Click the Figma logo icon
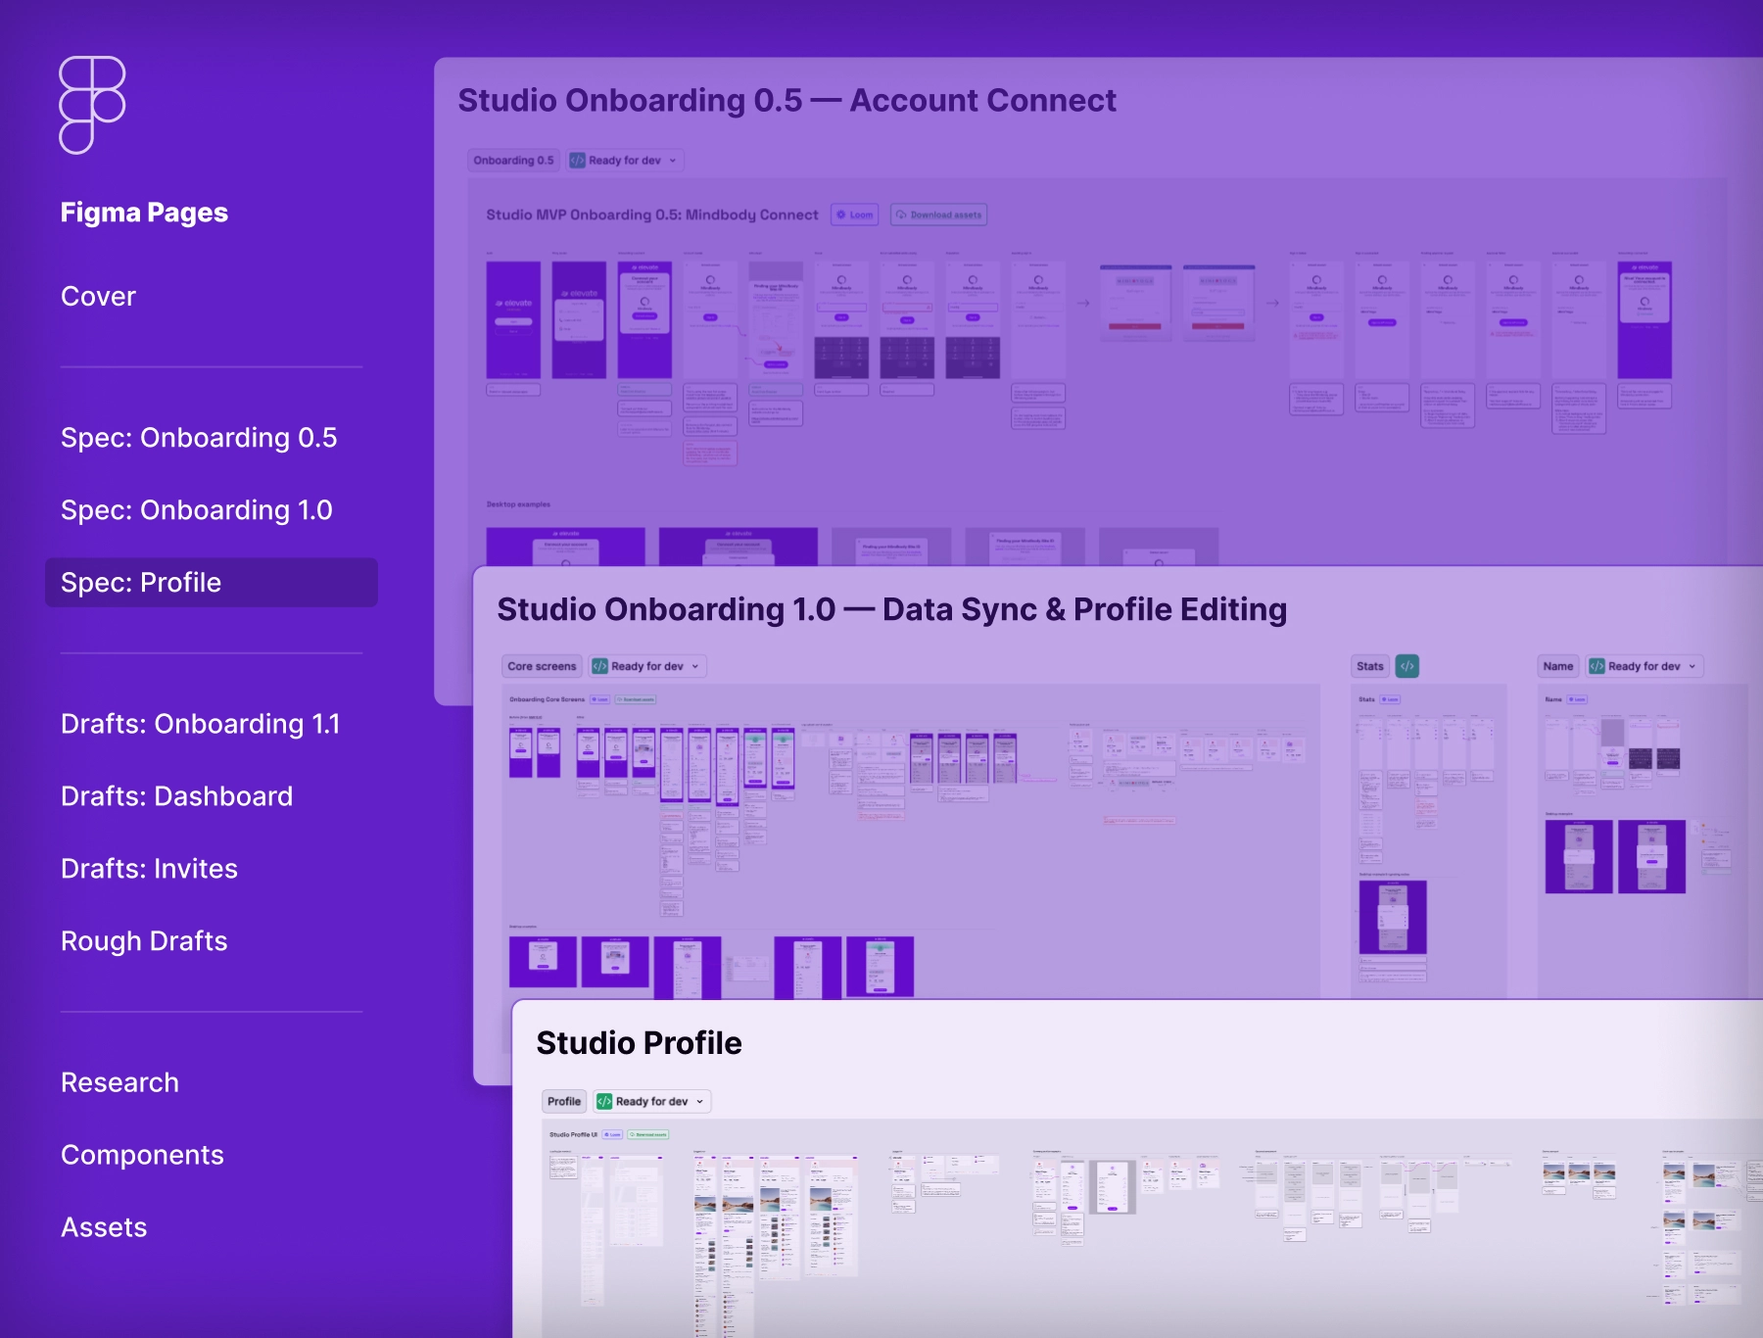 click(x=92, y=105)
